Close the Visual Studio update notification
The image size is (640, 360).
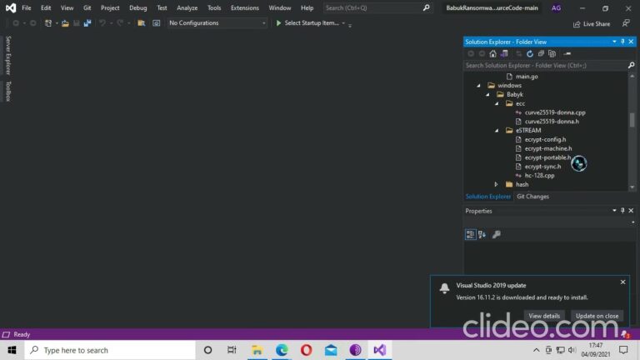[622, 282]
